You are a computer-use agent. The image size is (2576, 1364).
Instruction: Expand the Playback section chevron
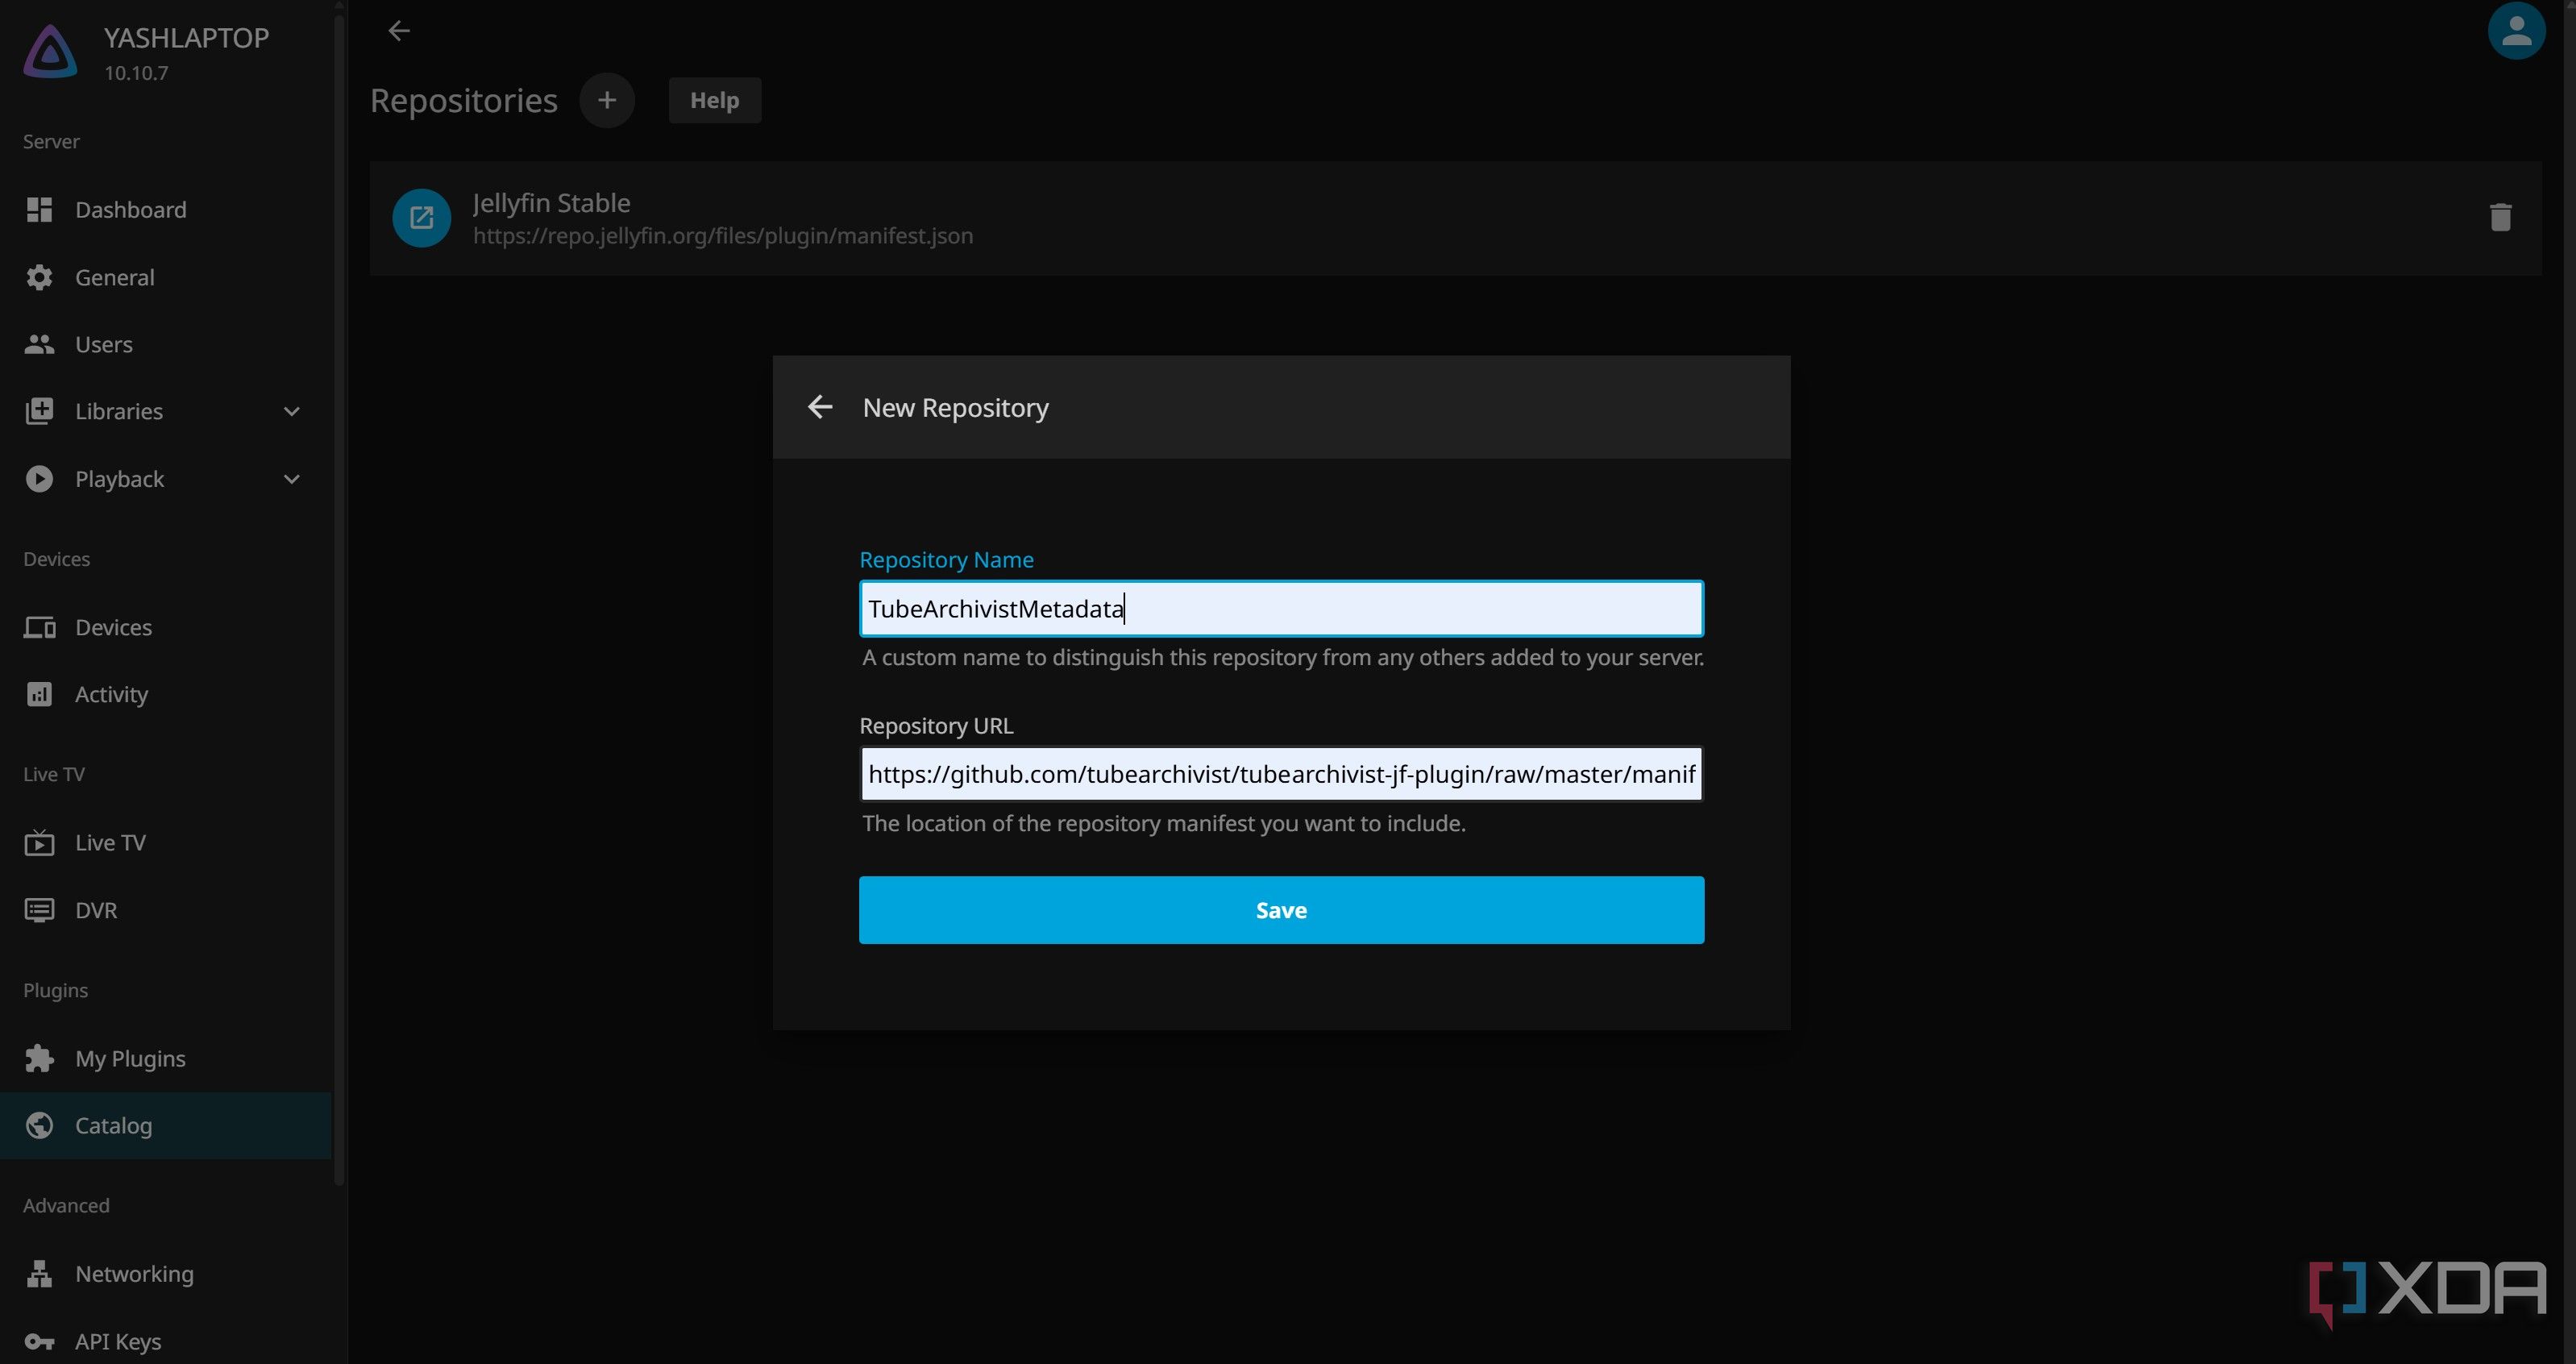(x=291, y=479)
